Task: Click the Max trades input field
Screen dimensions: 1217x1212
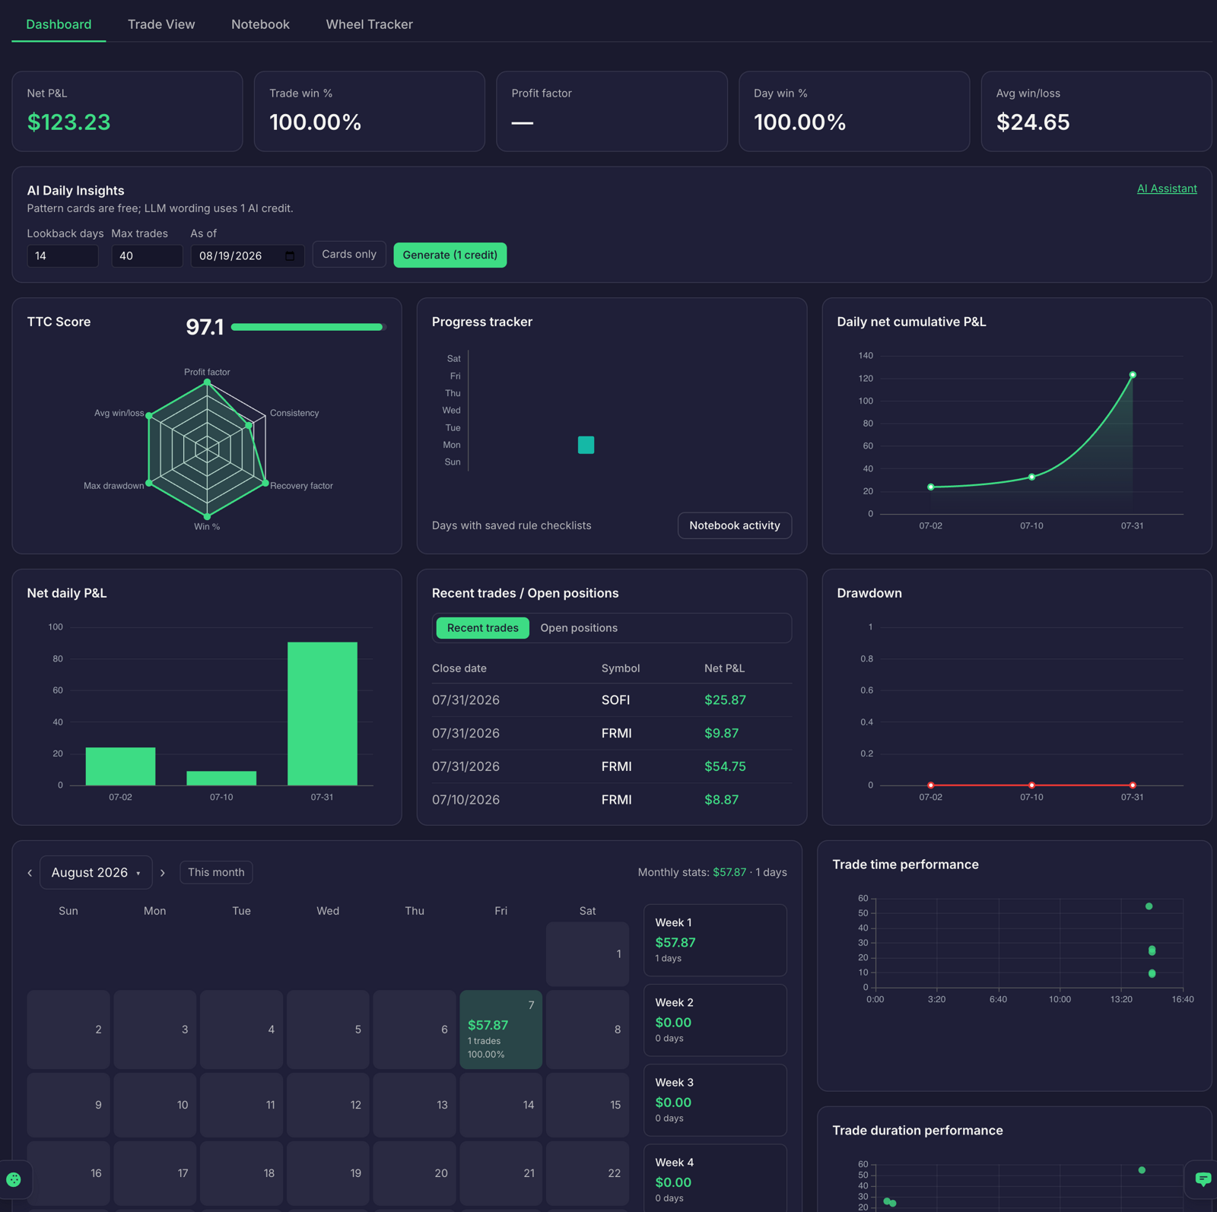Action: (147, 256)
